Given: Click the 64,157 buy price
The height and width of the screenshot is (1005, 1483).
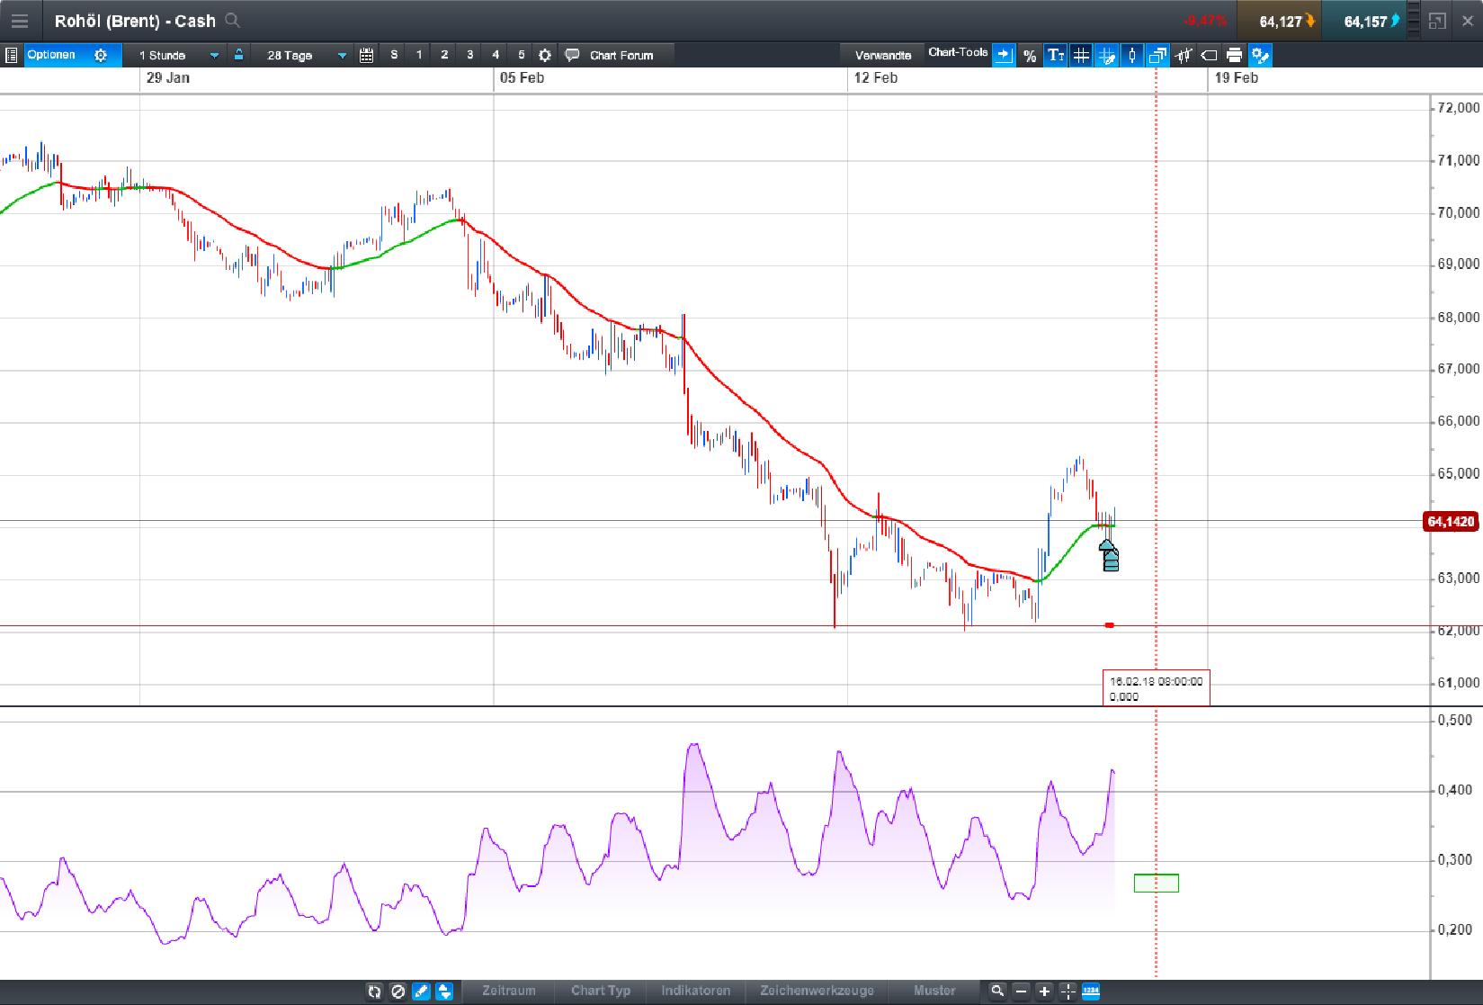Looking at the screenshot, I should coord(1366,20).
